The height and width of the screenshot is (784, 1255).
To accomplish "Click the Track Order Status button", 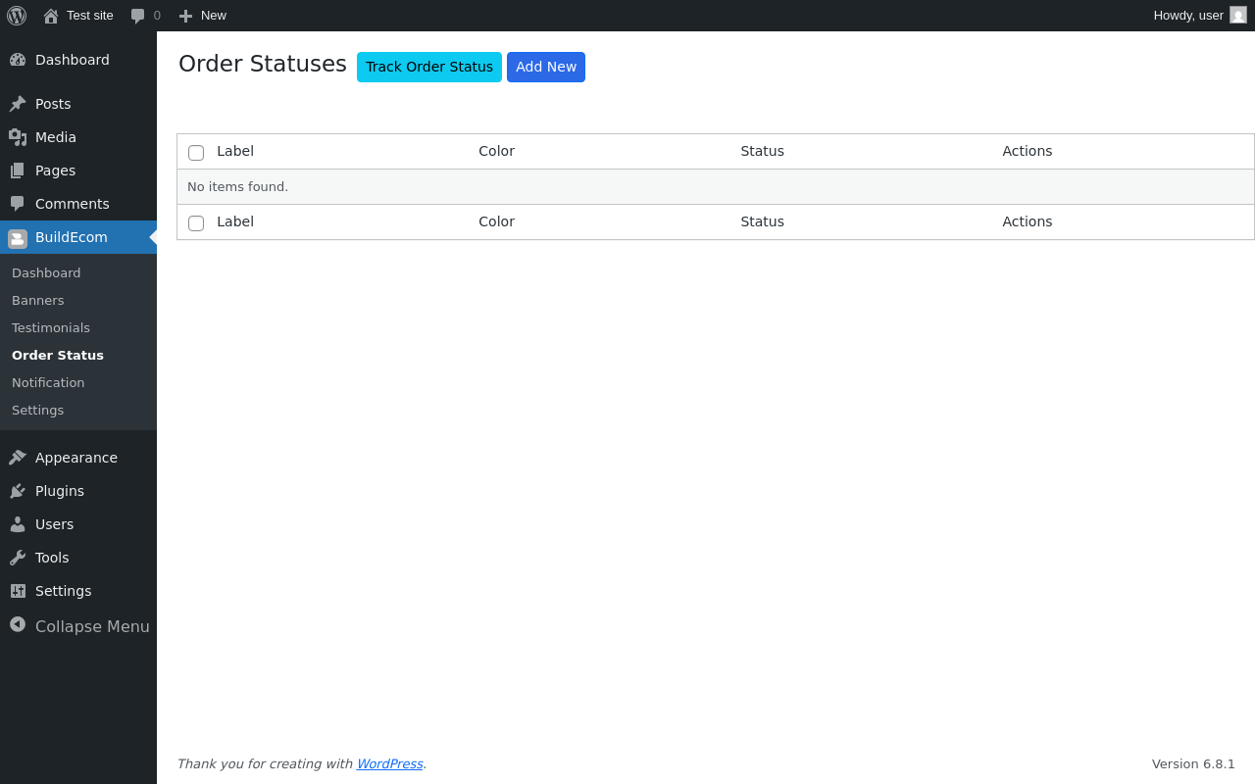I will pos(429,67).
